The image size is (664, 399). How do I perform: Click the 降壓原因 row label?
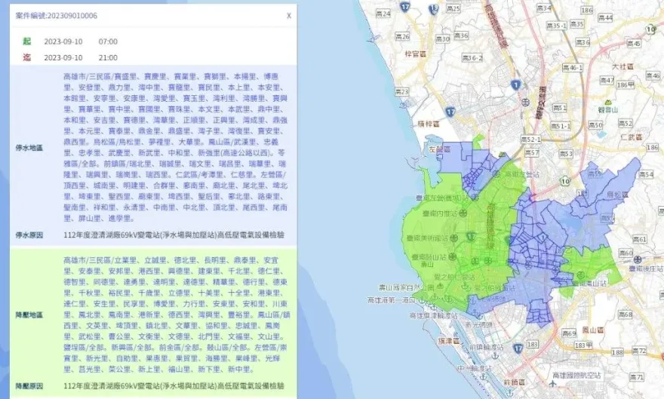[29, 386]
